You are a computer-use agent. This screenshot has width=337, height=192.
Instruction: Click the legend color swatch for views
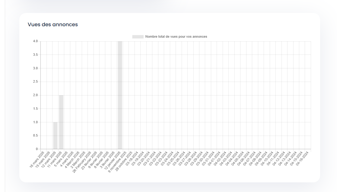pos(137,37)
